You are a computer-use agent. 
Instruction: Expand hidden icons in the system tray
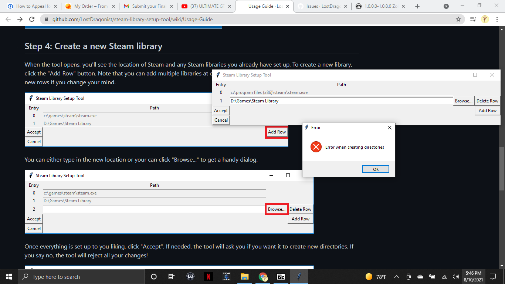pyautogui.click(x=396, y=277)
